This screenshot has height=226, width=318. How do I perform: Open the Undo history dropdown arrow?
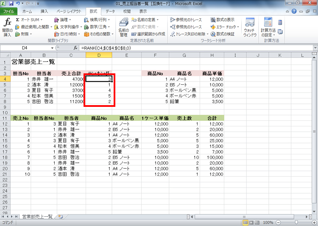[x=22, y=3]
